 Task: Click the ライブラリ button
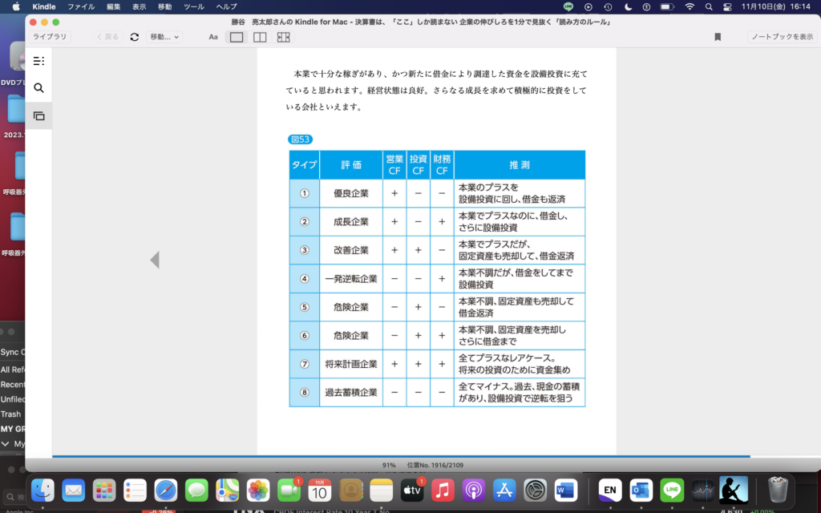coord(50,37)
